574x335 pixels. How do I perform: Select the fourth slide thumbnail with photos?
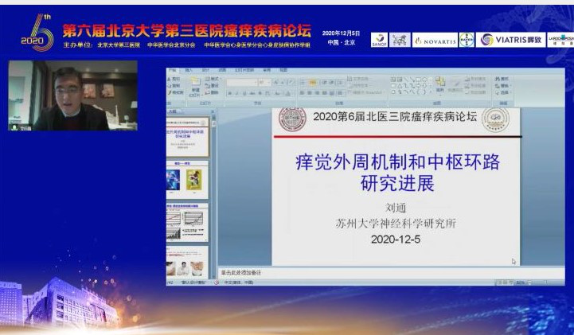(x=187, y=263)
